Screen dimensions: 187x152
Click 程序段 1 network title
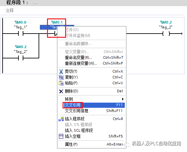point(17,3)
